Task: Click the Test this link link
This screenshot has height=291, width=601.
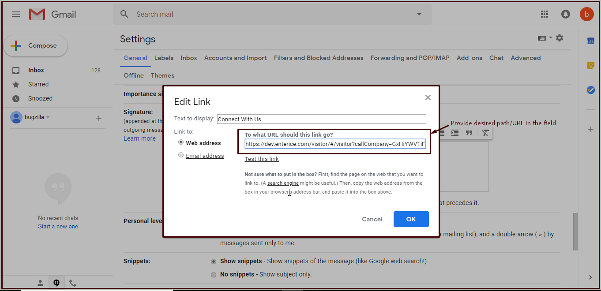Action: point(262,159)
